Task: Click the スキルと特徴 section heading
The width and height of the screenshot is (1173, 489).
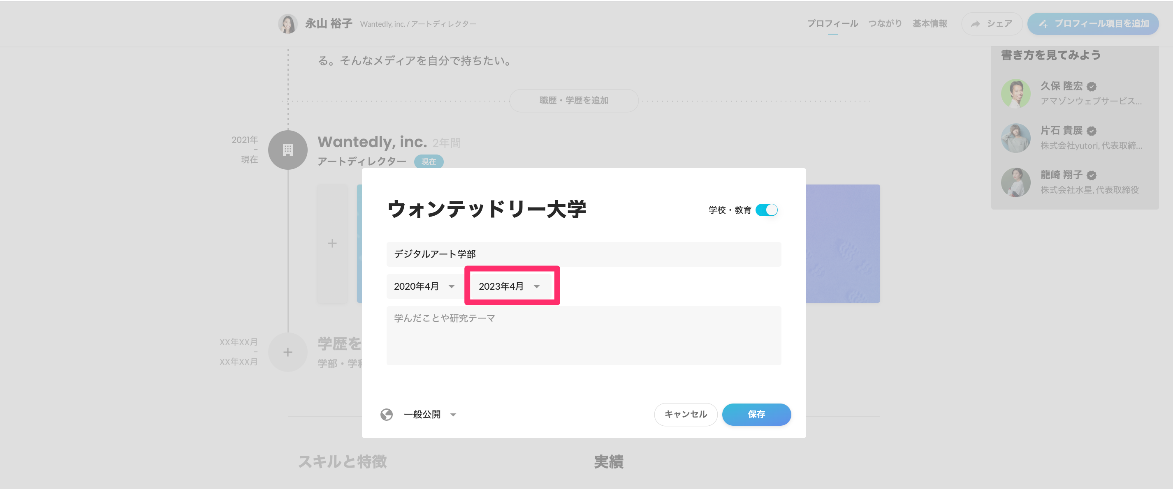Action: tap(343, 462)
